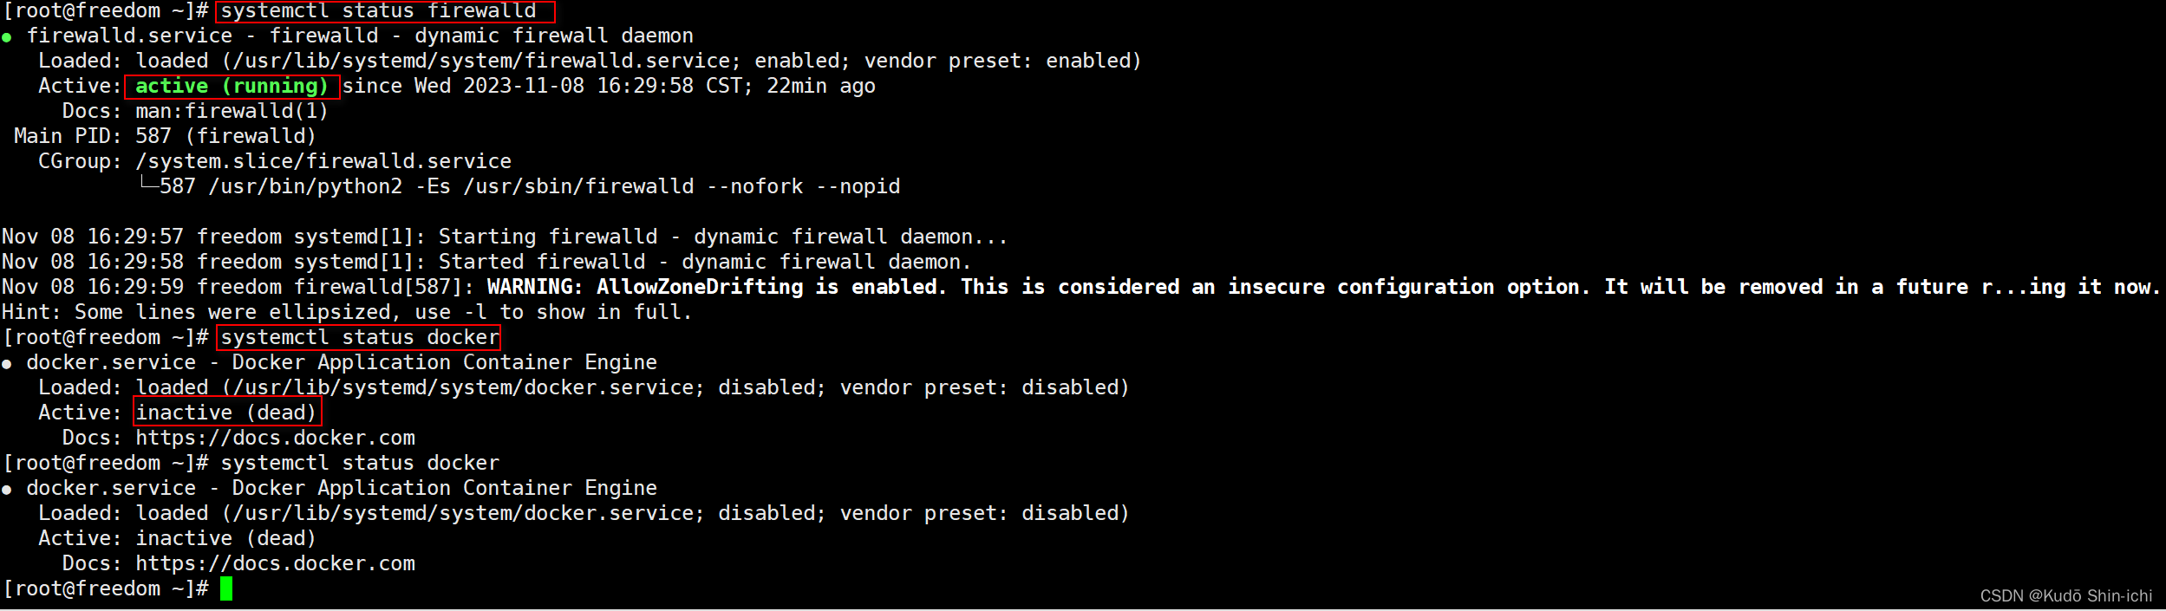Viewport: 2166px width, 611px height.
Task: Click the CGroup tree branch symbol before 587
Action: click(149, 185)
